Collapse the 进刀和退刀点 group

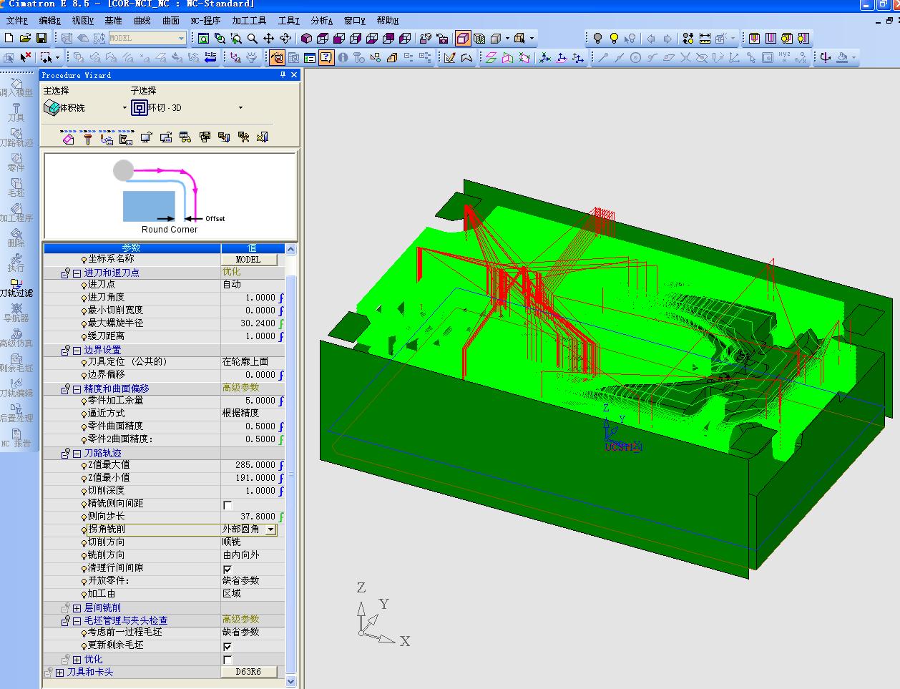tap(77, 273)
